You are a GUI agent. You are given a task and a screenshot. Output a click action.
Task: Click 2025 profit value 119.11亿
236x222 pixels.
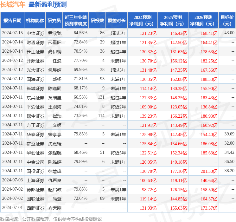tap(179, 180)
